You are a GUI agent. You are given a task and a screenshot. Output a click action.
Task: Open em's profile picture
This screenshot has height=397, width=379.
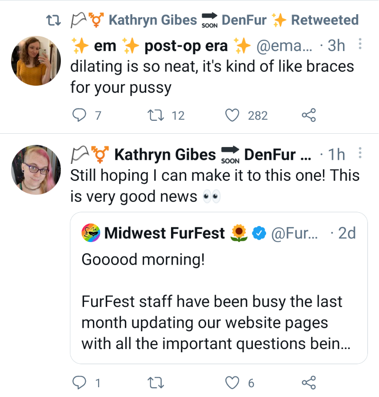[x=36, y=61]
